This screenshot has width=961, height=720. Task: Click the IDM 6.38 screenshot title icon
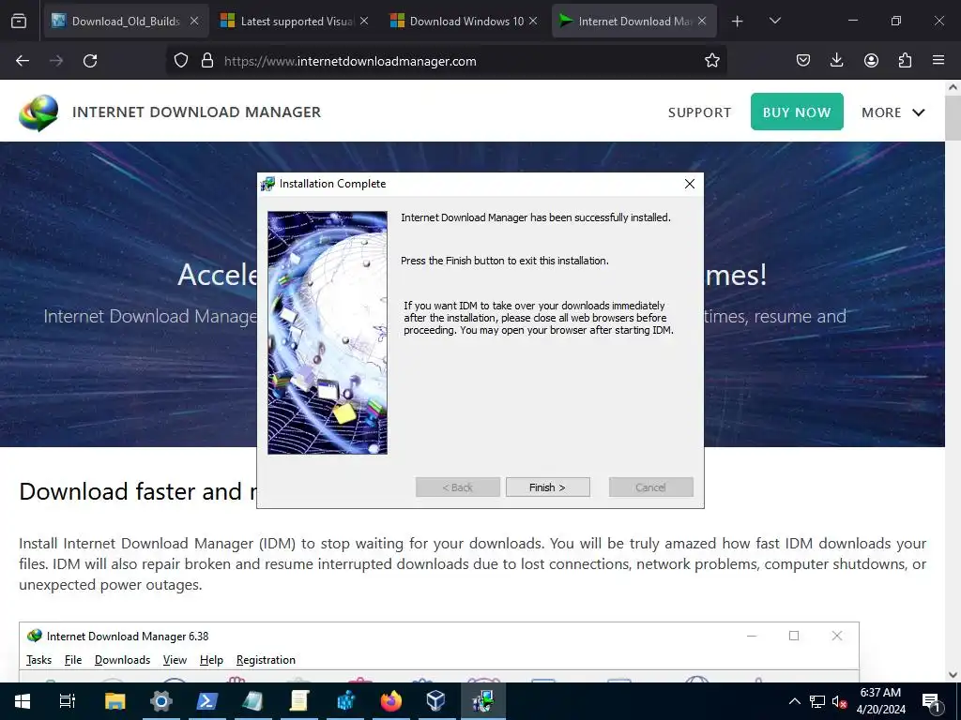(x=35, y=637)
